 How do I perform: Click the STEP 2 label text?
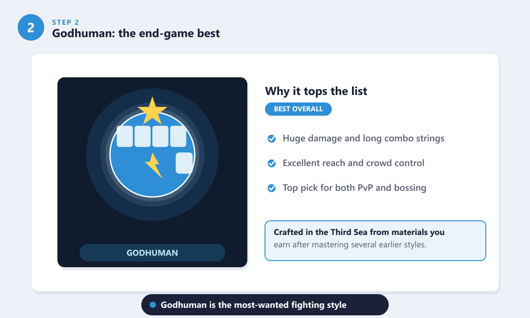click(66, 23)
